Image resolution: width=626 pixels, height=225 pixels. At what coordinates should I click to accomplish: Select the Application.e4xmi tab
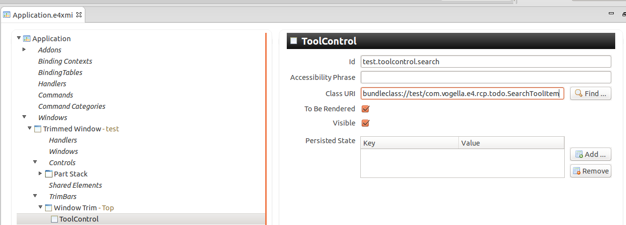43,15
